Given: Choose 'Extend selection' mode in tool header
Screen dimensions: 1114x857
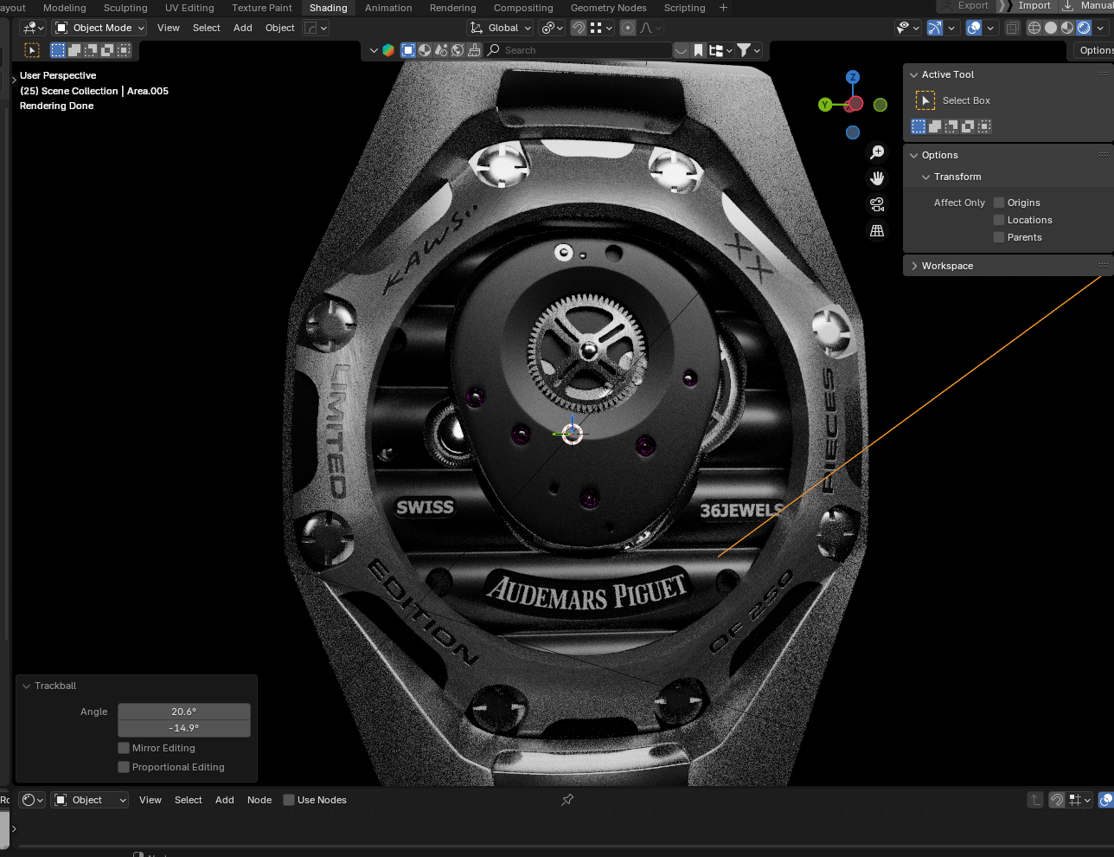Looking at the screenshot, I should tap(74, 50).
